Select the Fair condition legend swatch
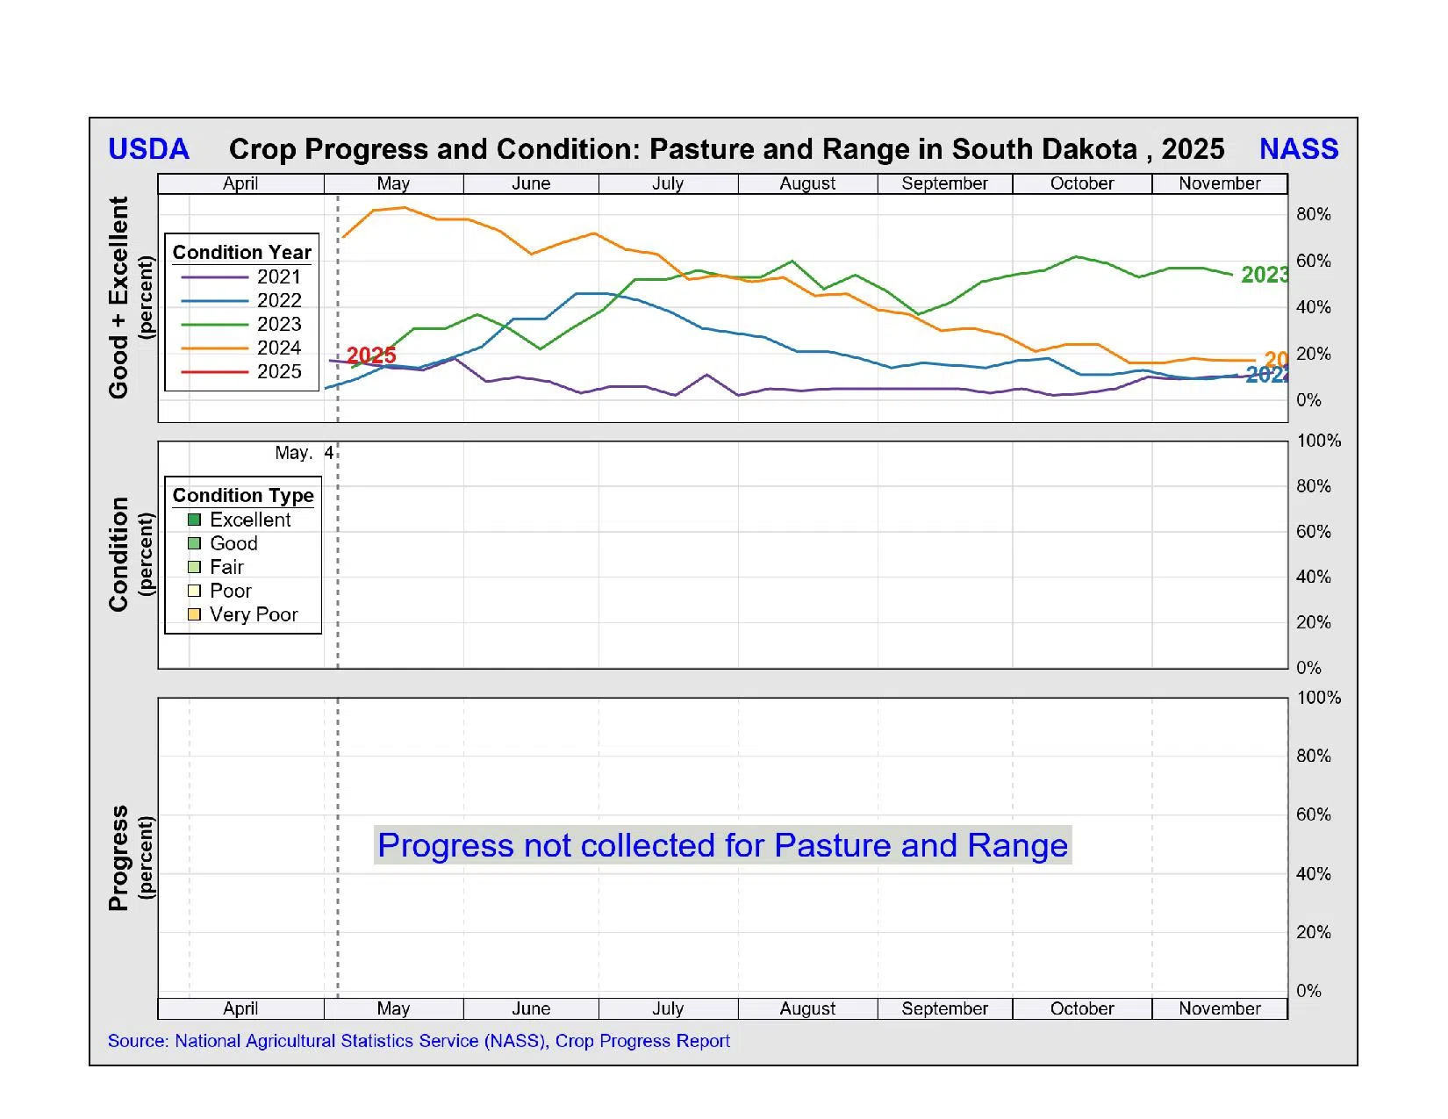 pos(194,567)
